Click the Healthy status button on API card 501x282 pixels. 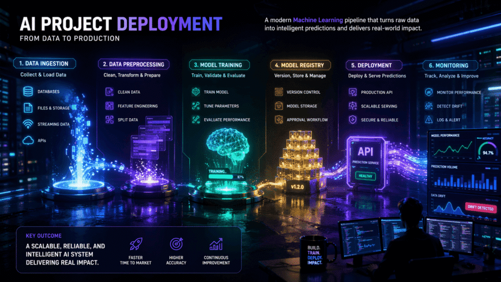point(365,176)
